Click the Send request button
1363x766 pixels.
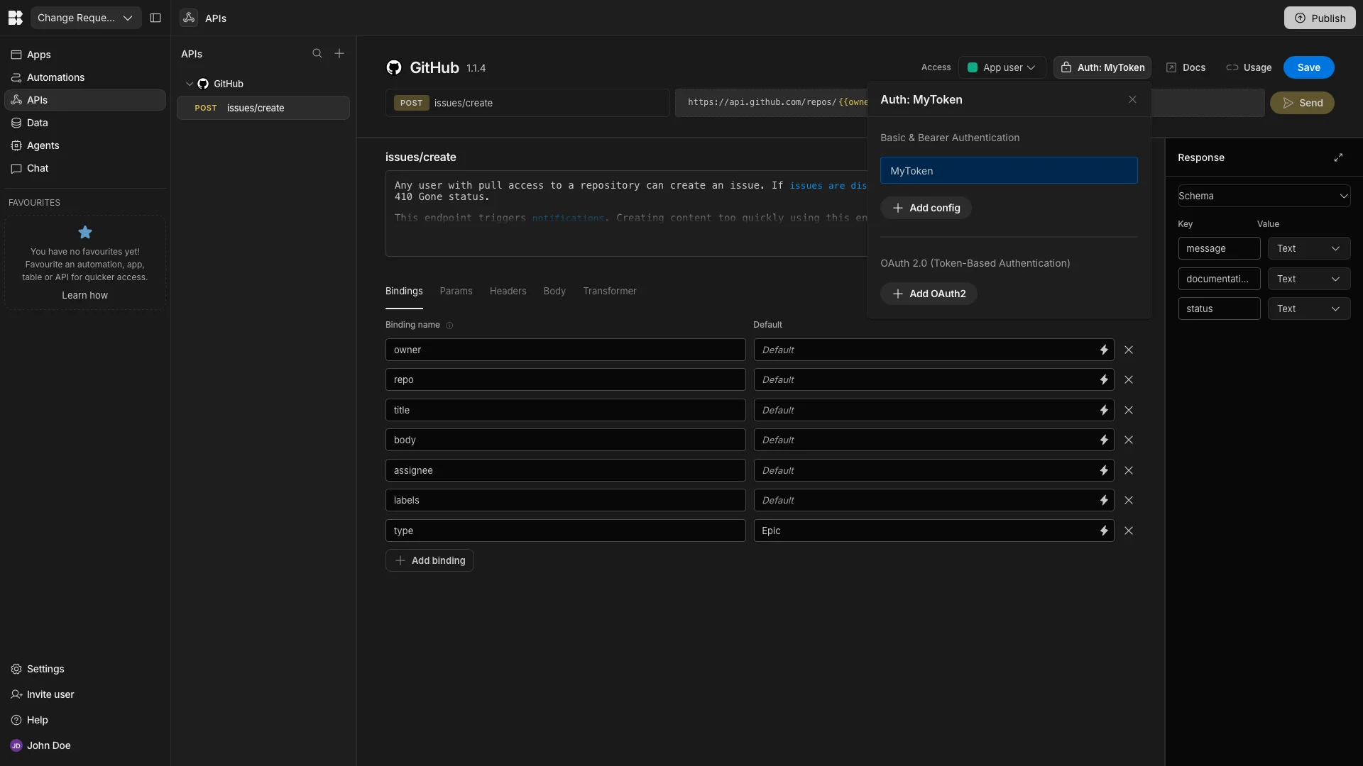tap(1302, 103)
